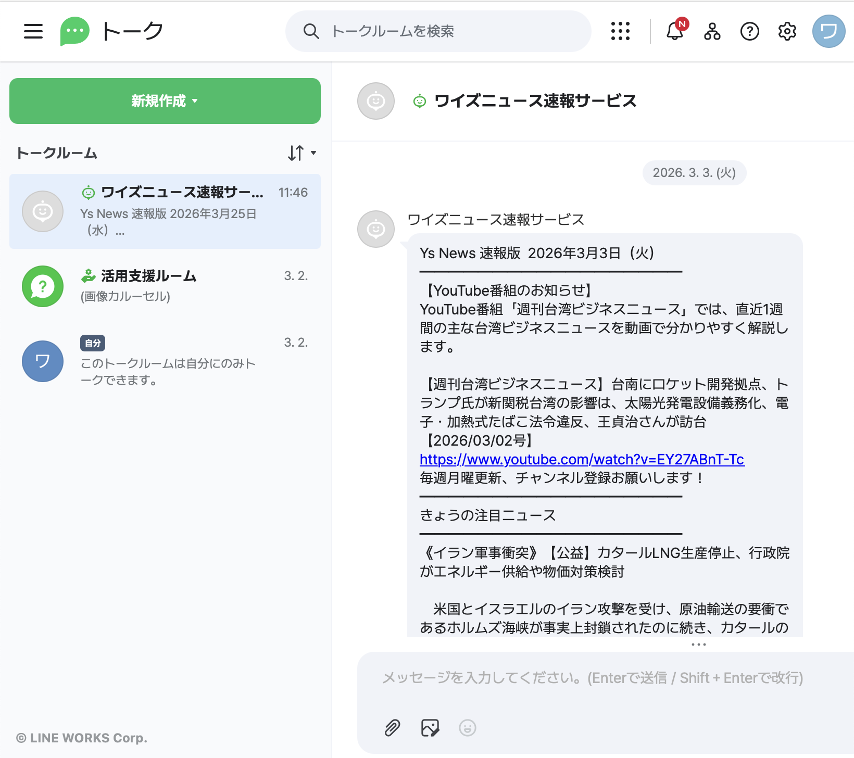Open the help question mark icon
This screenshot has height=758, width=854.
[x=749, y=31]
